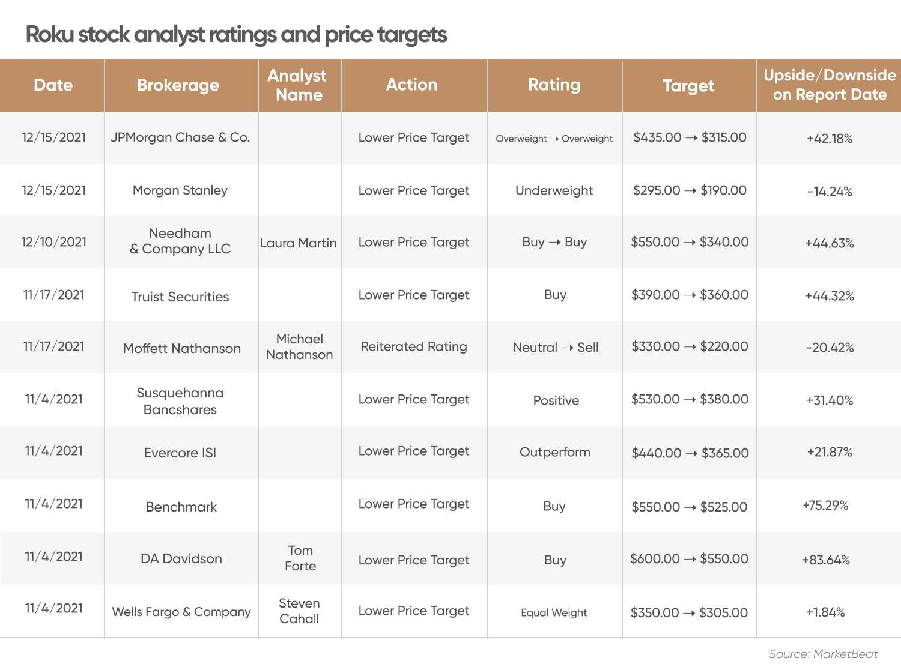
Task: Select analyst name Laura Martin
Action: click(x=299, y=243)
